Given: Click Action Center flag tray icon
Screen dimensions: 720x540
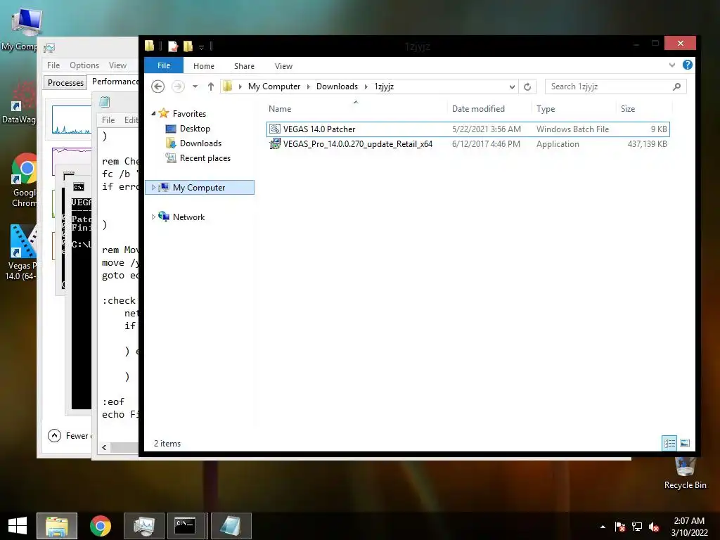Looking at the screenshot, I should tap(619, 527).
